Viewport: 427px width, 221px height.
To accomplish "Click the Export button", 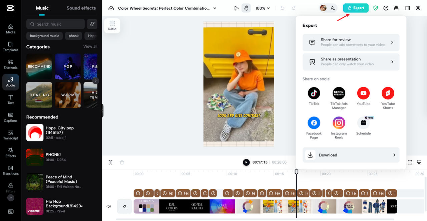I will 356,8.
